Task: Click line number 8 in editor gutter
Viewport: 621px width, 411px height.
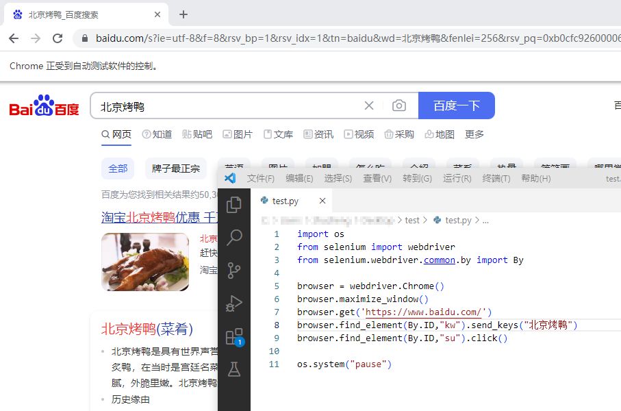Action: (277, 325)
